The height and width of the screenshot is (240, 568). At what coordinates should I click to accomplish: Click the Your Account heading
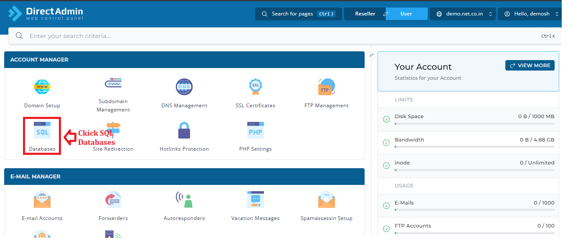pos(423,67)
